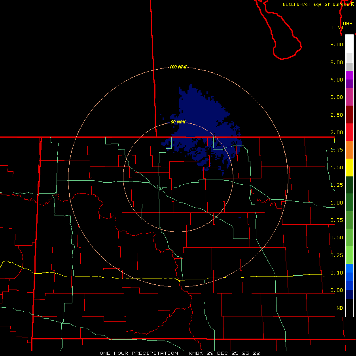Screen dimensions: 356x356
Task: Click the 50 NMI range ring label
Action: click(x=178, y=122)
